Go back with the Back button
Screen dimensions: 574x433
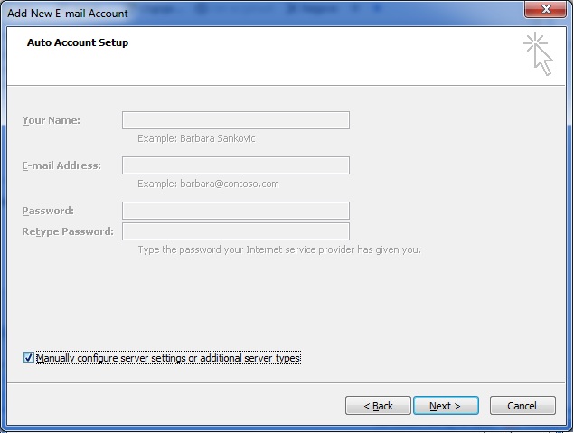coord(378,406)
